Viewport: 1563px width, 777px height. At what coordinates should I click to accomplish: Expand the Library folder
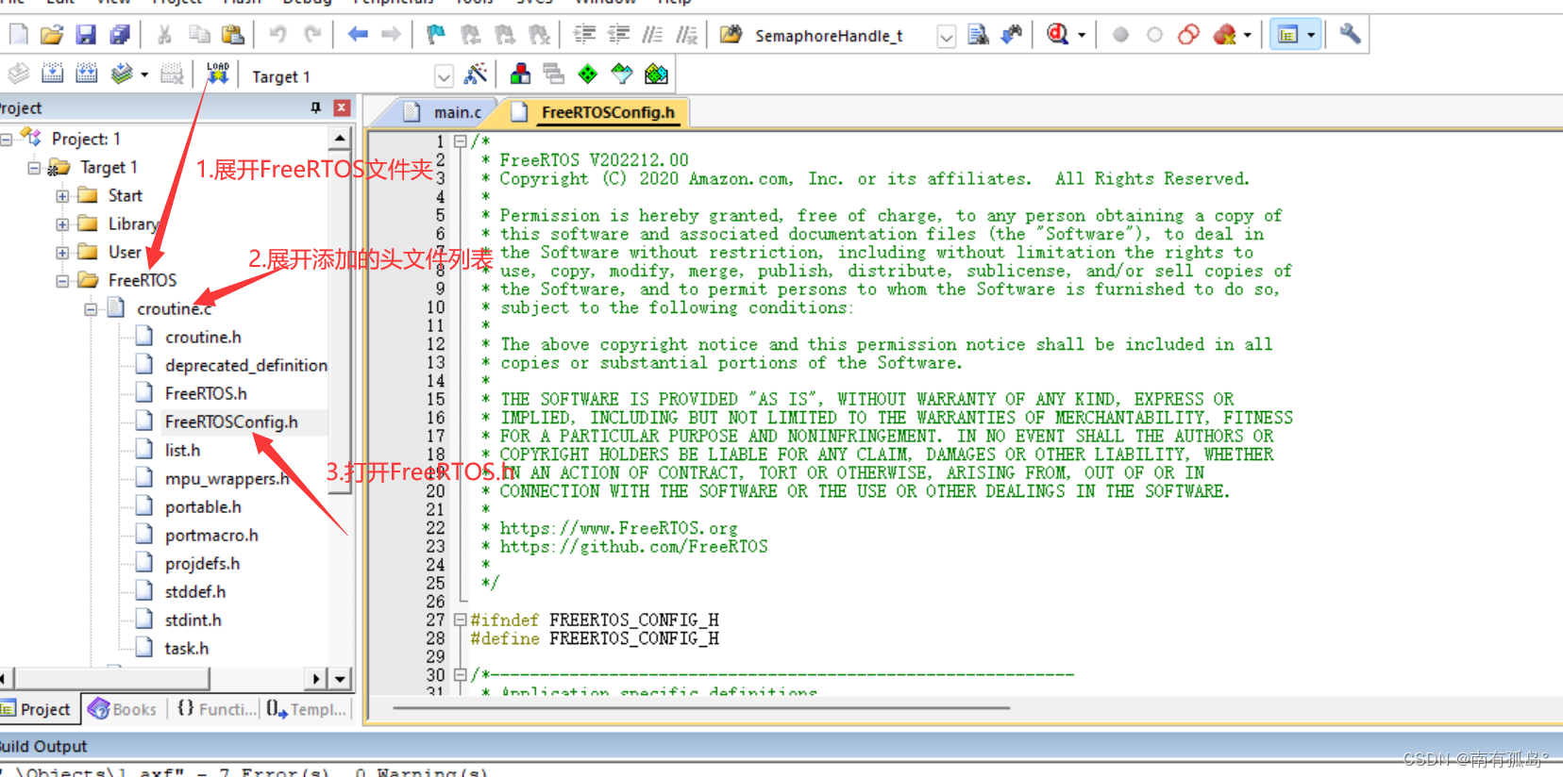pos(62,224)
